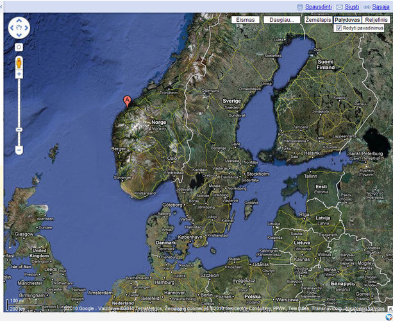Click the zoom slider handle

point(19,129)
